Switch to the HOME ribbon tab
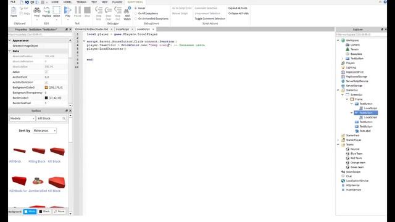 [x=55, y=2]
